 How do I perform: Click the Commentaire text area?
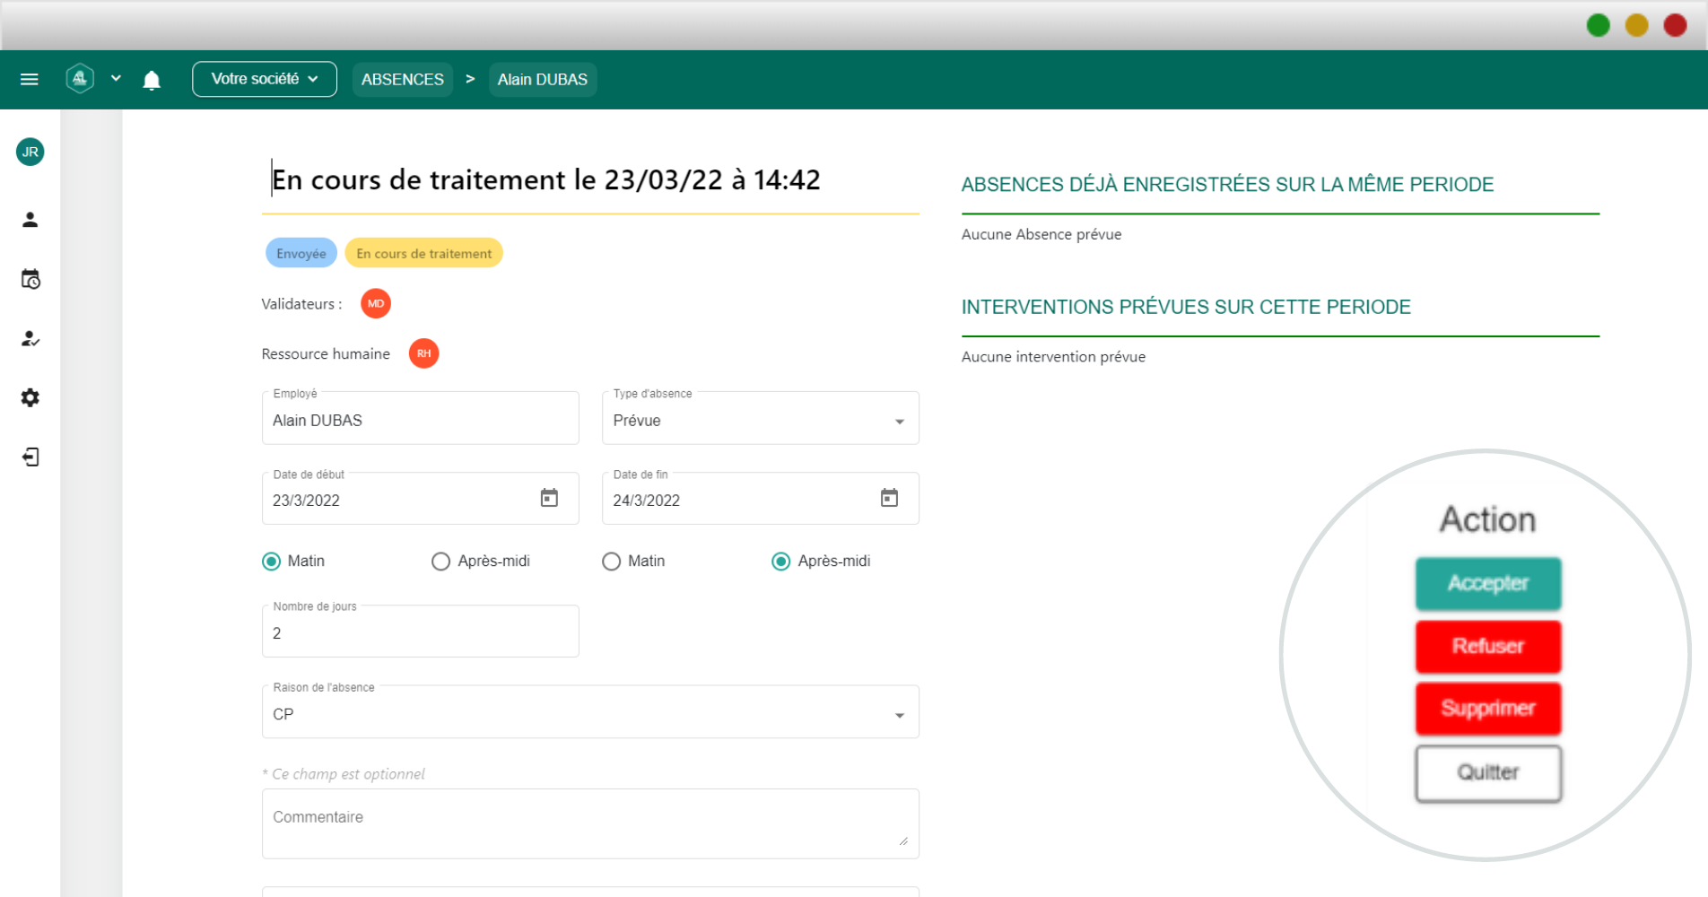tap(590, 823)
